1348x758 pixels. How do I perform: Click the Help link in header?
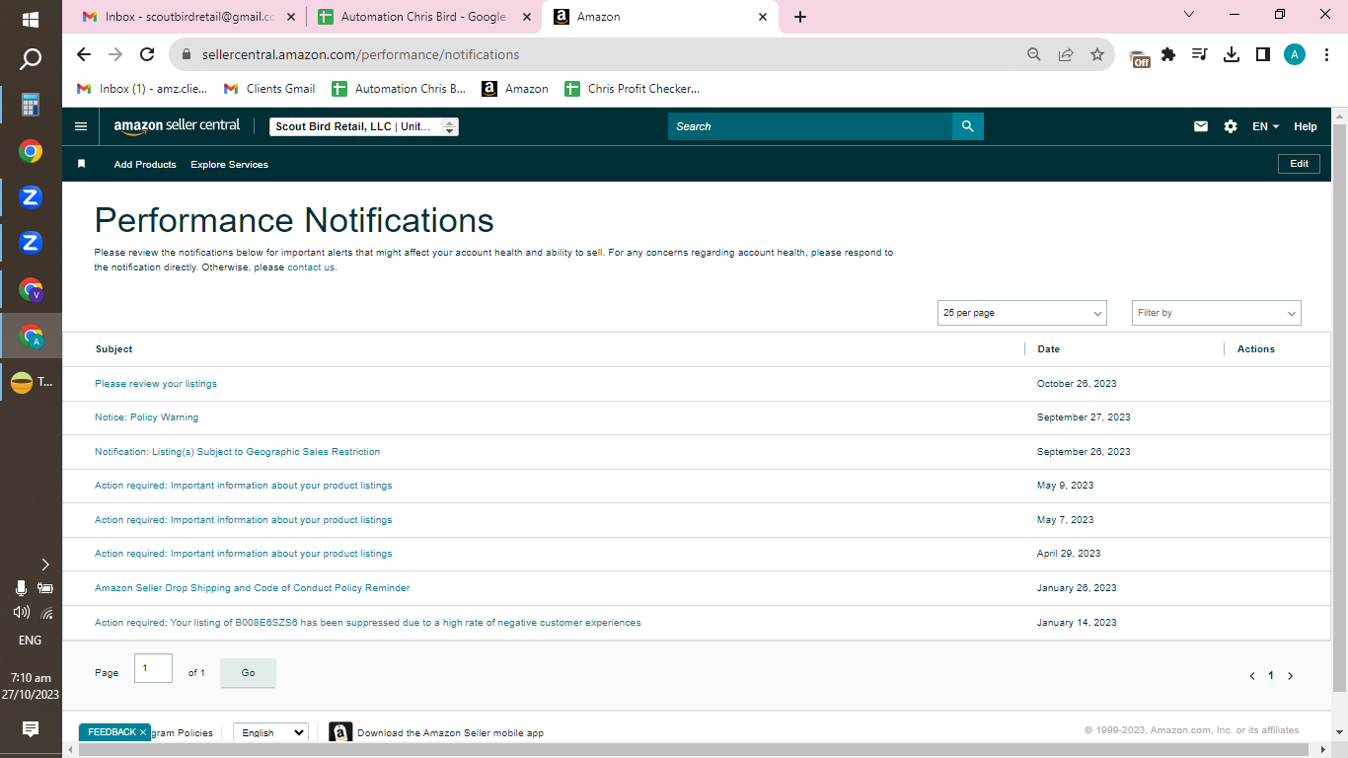(1306, 126)
